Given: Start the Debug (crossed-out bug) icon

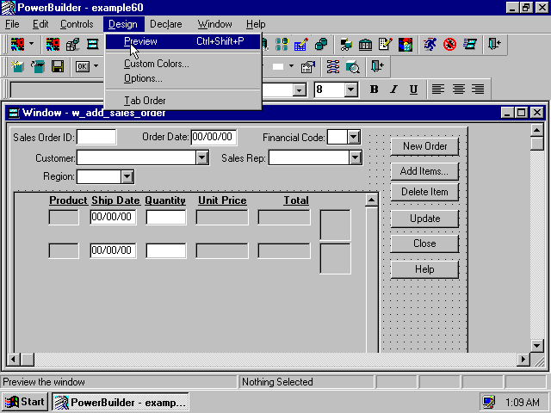Looking at the screenshot, I should tap(449, 44).
